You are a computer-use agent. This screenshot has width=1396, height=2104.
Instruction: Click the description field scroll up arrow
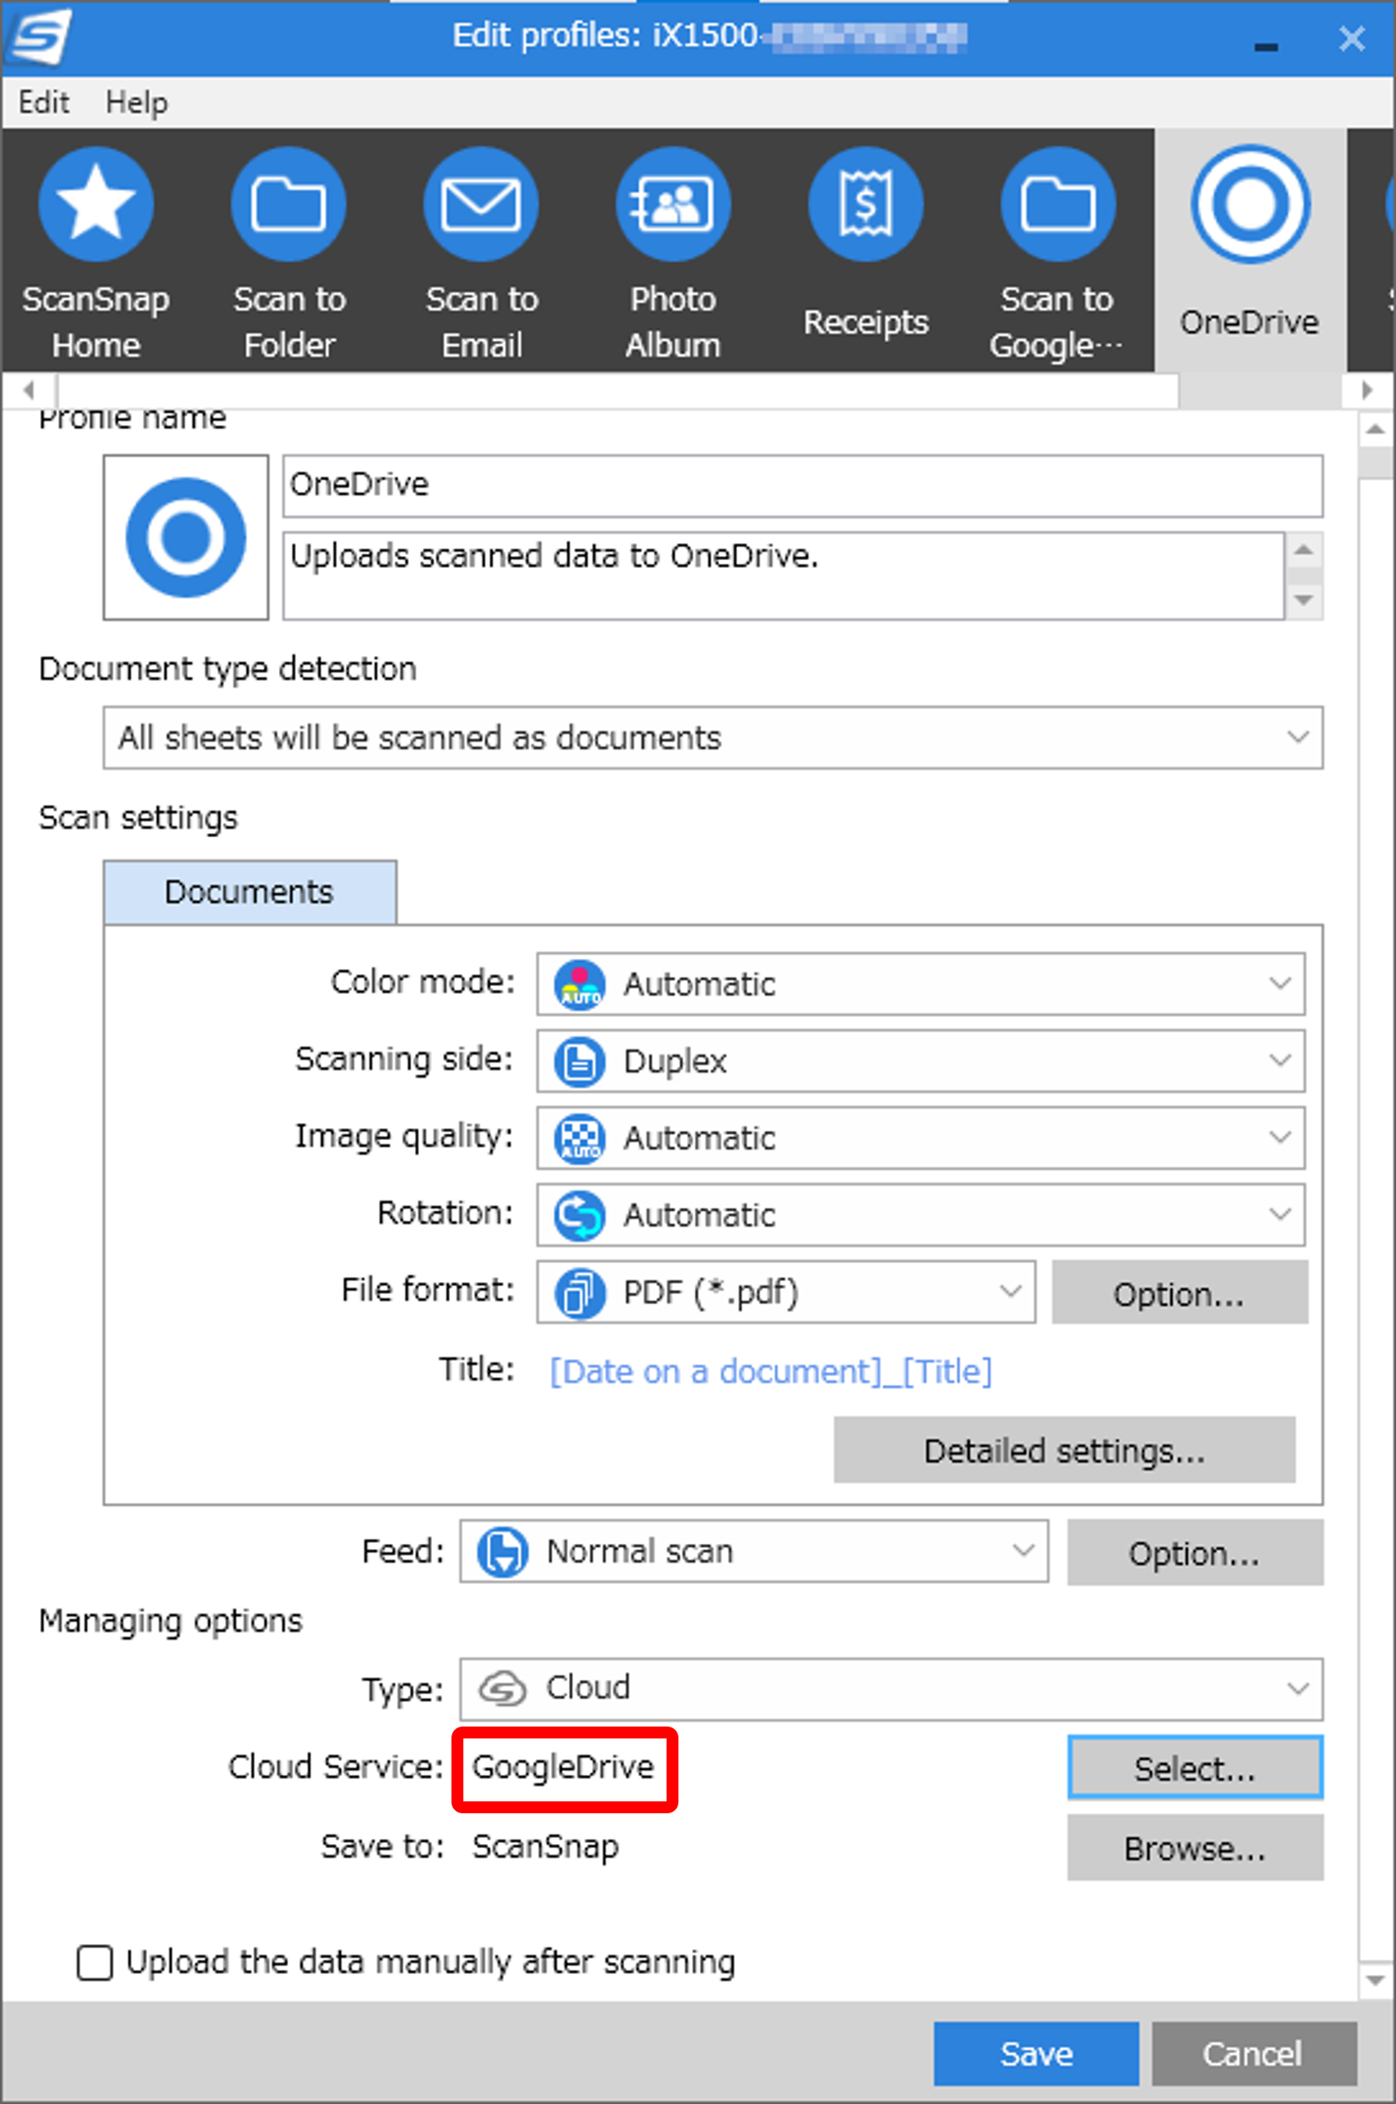coord(1303,550)
